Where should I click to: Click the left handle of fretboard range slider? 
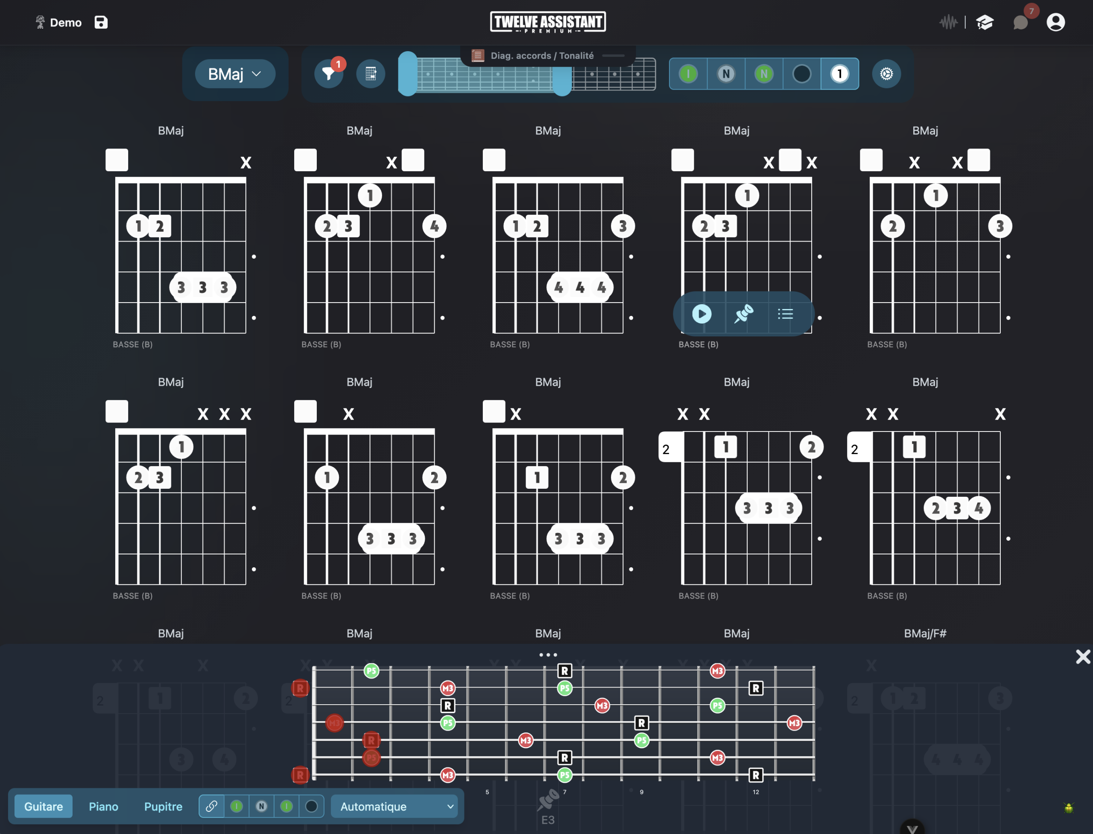pyautogui.click(x=408, y=74)
